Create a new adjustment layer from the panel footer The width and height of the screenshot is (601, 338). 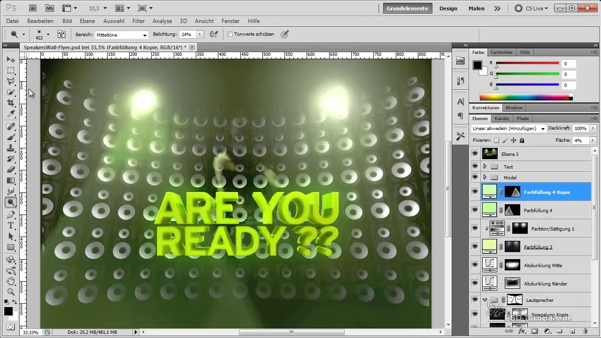(547, 331)
